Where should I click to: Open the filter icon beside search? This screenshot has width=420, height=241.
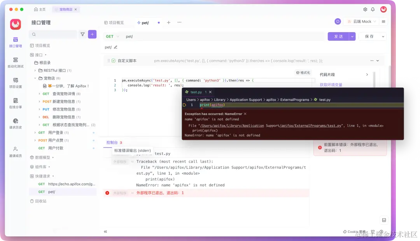click(x=82, y=34)
